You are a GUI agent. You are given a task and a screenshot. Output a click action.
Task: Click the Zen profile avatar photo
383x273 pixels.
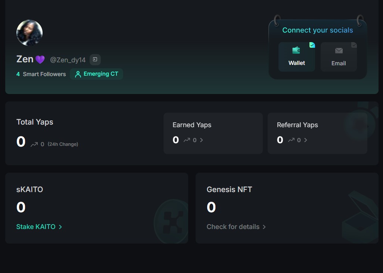(x=29, y=33)
